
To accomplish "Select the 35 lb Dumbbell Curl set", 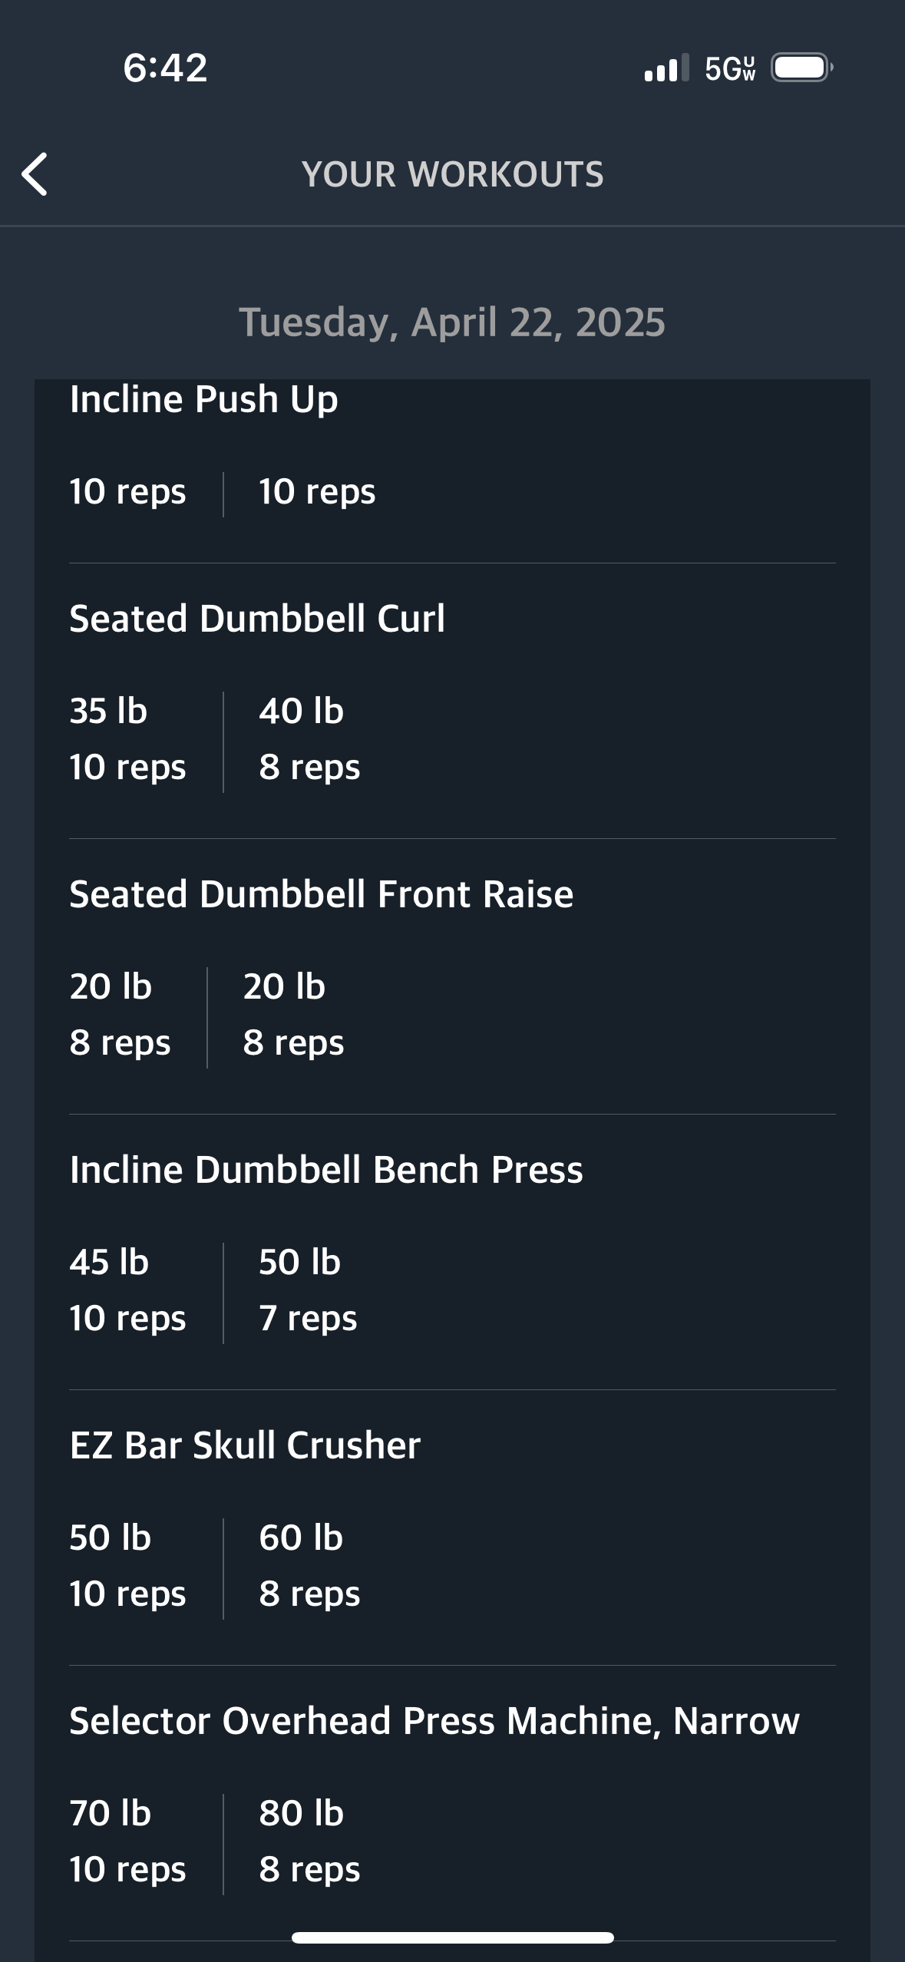I will (x=127, y=739).
